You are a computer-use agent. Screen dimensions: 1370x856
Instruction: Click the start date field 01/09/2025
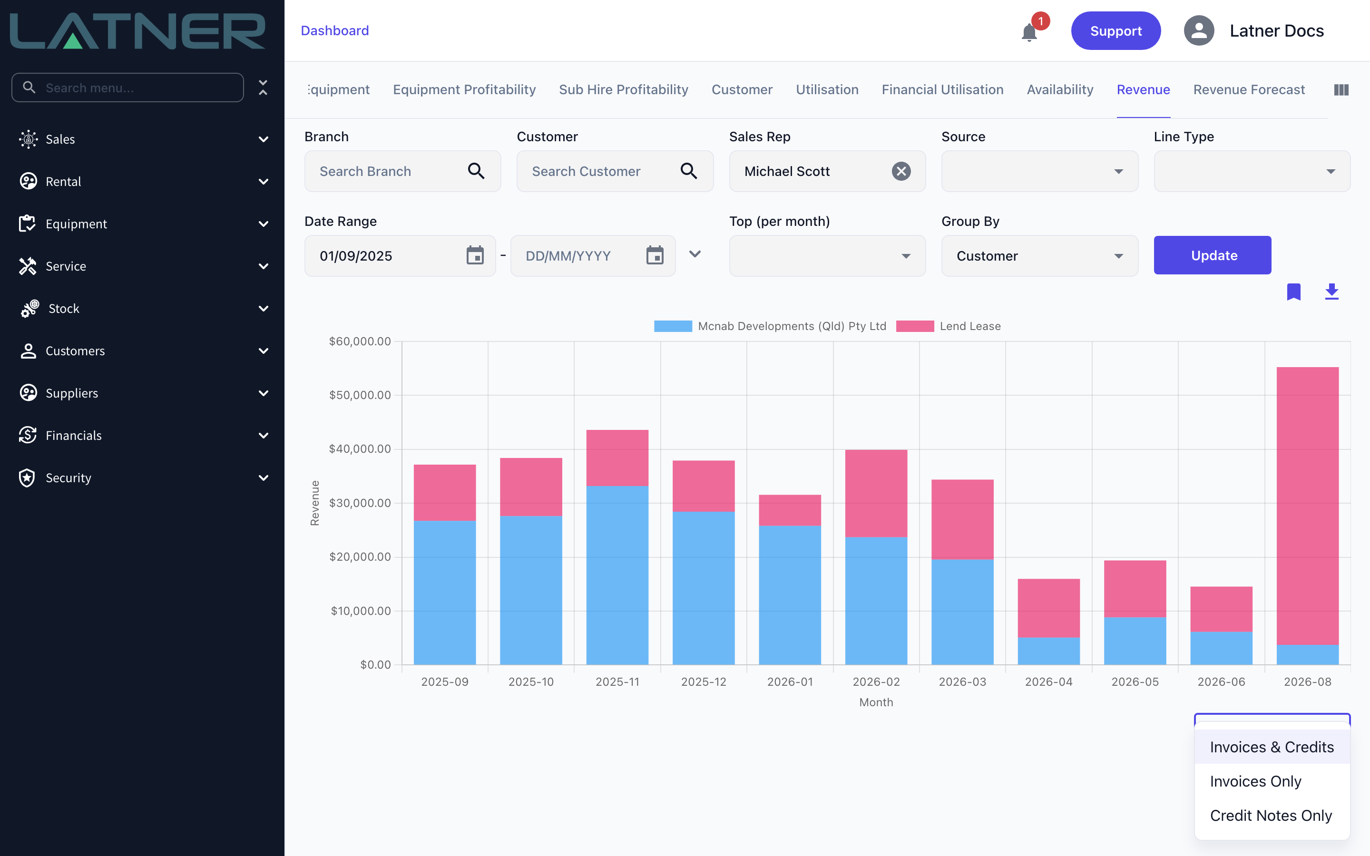pos(400,255)
